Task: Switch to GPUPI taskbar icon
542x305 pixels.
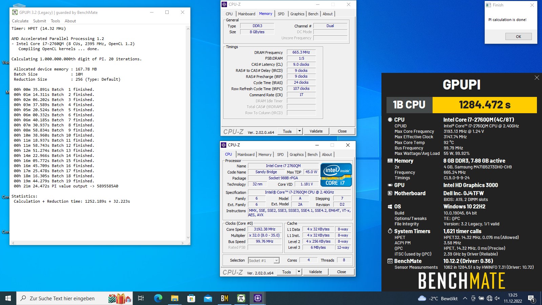Action: coord(241,298)
